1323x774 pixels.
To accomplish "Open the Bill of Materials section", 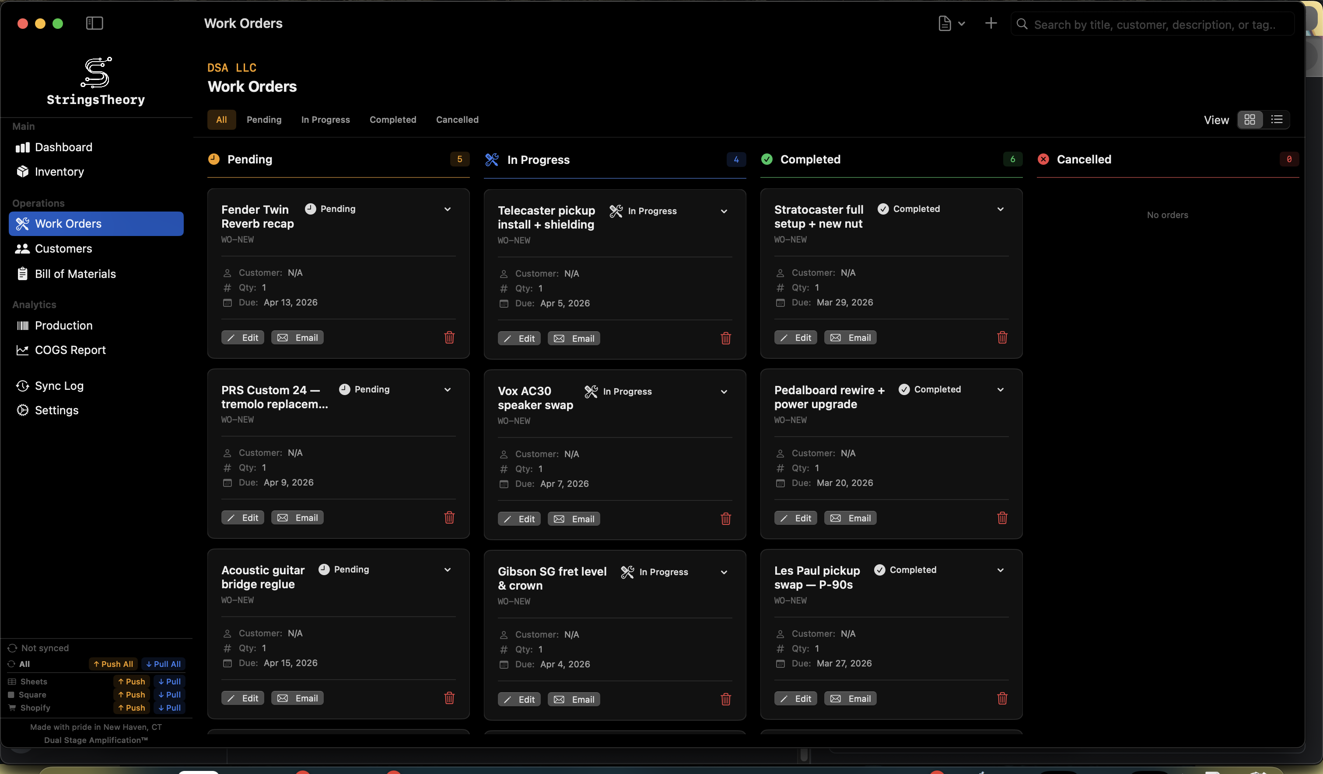I will [76, 274].
